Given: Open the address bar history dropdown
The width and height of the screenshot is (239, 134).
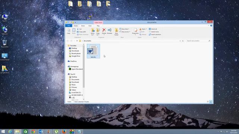Looking at the screenshot, I should [180, 41].
